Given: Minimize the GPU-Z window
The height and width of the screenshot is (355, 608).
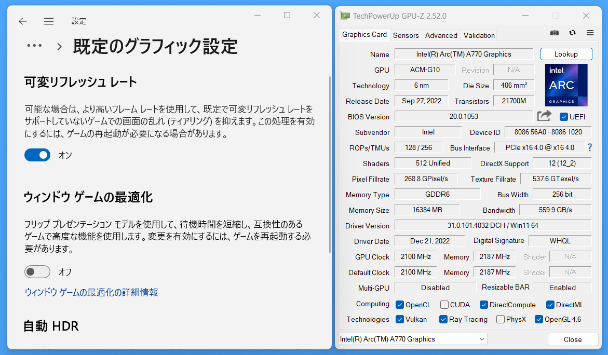Looking at the screenshot, I should click(525, 16).
